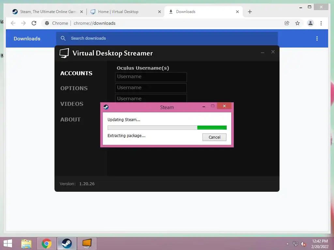Open the OPTIONS section in Virtual Desktop Streamer
The width and height of the screenshot is (334, 250).
tap(74, 88)
